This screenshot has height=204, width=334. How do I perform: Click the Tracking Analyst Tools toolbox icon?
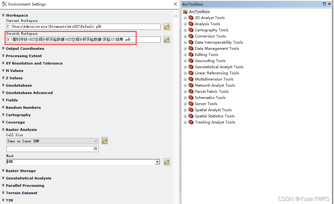tap(191, 122)
